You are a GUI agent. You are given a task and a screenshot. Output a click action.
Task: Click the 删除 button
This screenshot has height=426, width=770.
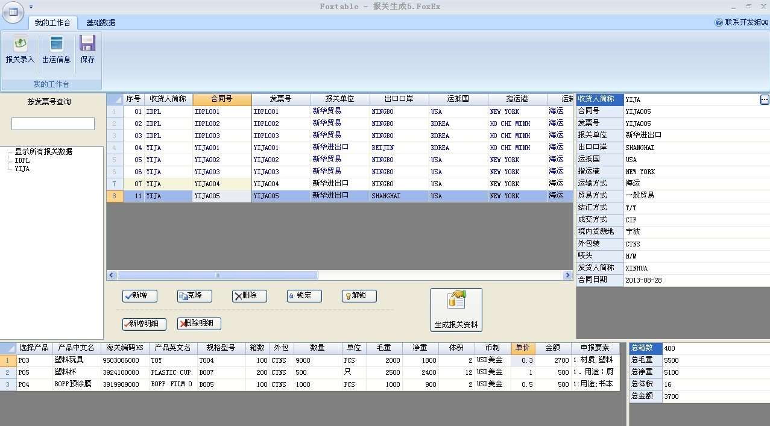point(250,296)
